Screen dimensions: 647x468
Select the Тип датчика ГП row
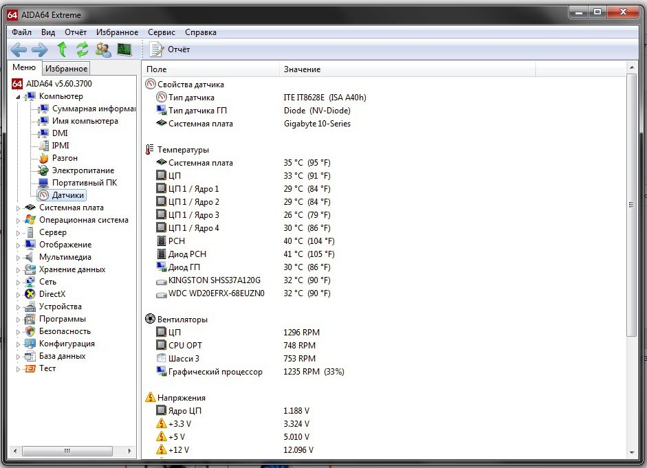[253, 111]
